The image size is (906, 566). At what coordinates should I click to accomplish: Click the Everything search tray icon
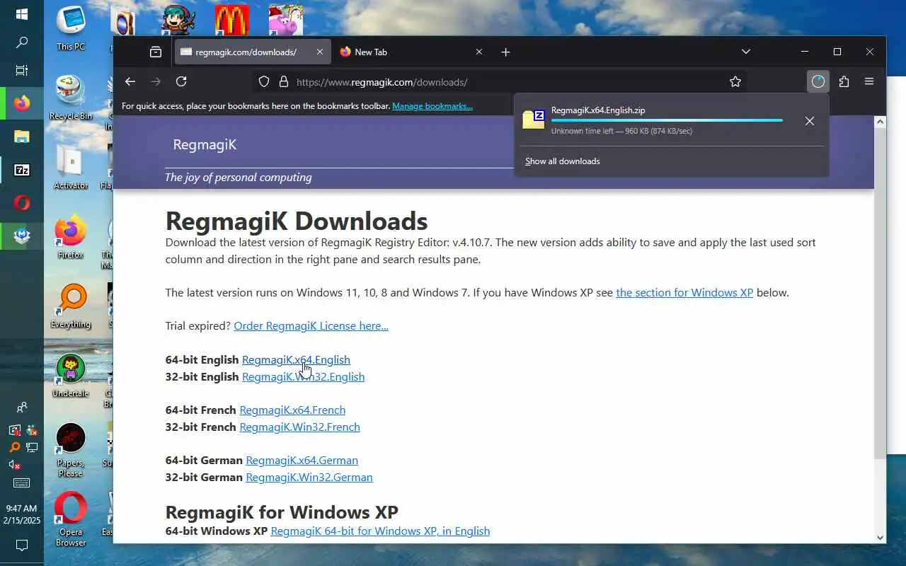click(x=14, y=447)
